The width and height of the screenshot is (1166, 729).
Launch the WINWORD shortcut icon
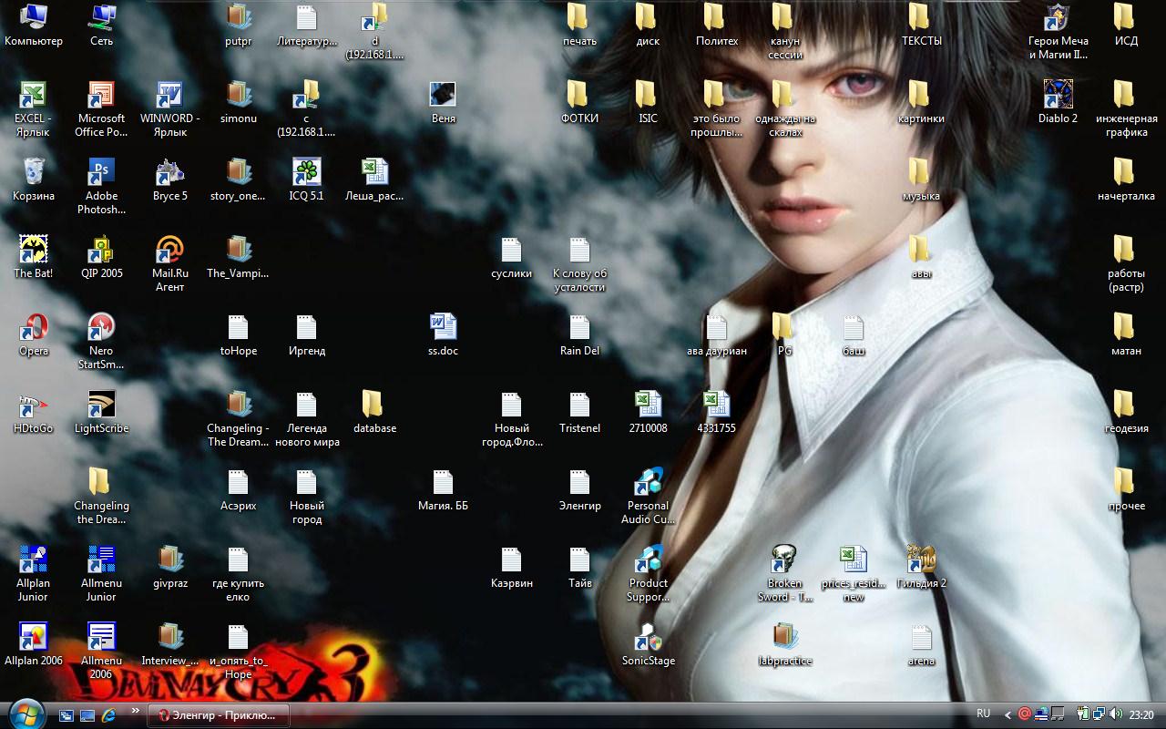pos(169,108)
